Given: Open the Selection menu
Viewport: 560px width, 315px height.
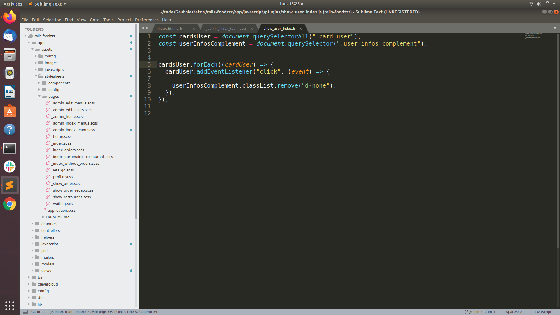Looking at the screenshot, I should tap(52, 20).
